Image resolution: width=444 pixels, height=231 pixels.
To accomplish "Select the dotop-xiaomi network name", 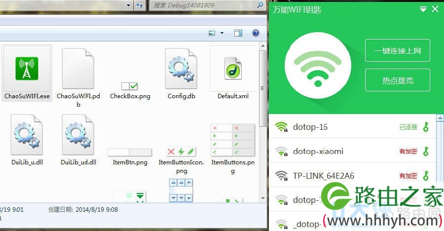I will (x=318, y=152).
